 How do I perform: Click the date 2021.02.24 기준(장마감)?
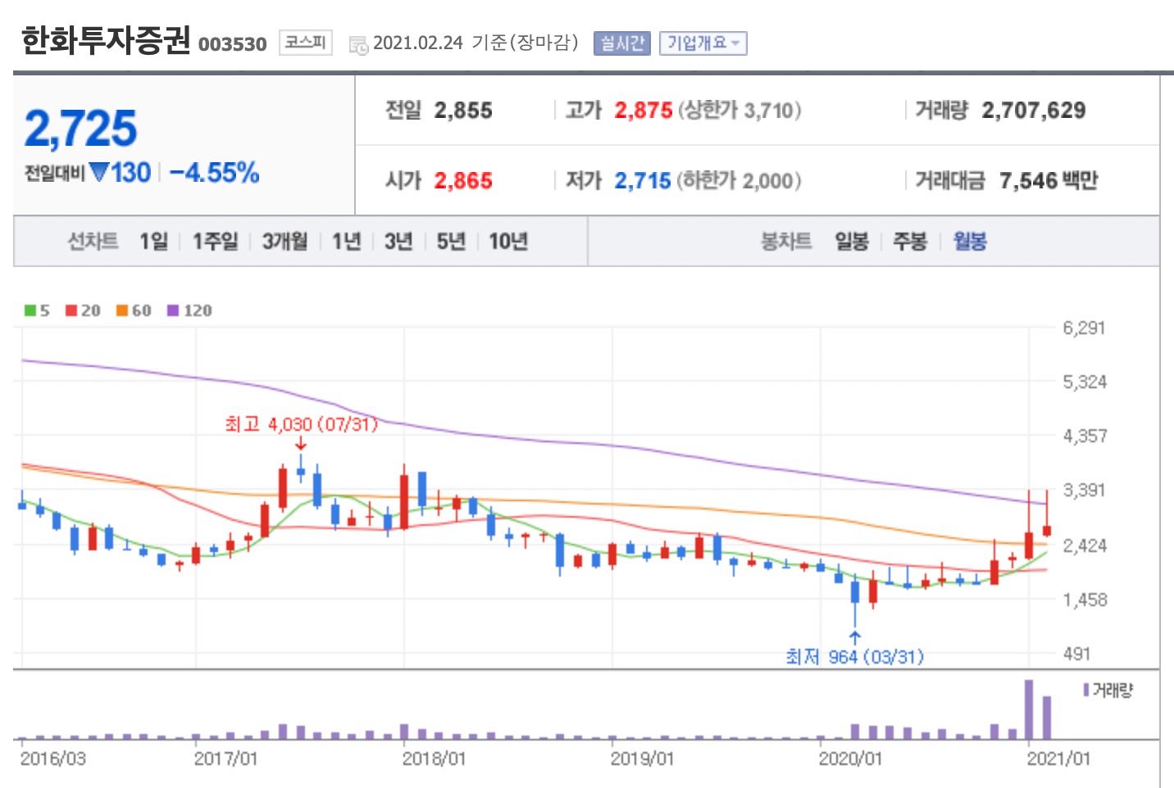click(x=476, y=43)
